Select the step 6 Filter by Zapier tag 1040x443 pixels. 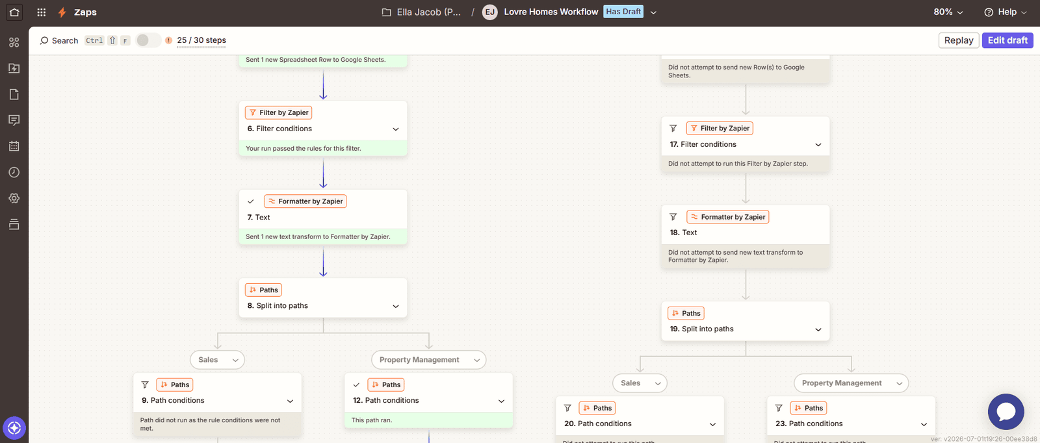coord(278,112)
